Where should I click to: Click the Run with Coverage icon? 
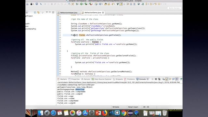click(86, 4)
